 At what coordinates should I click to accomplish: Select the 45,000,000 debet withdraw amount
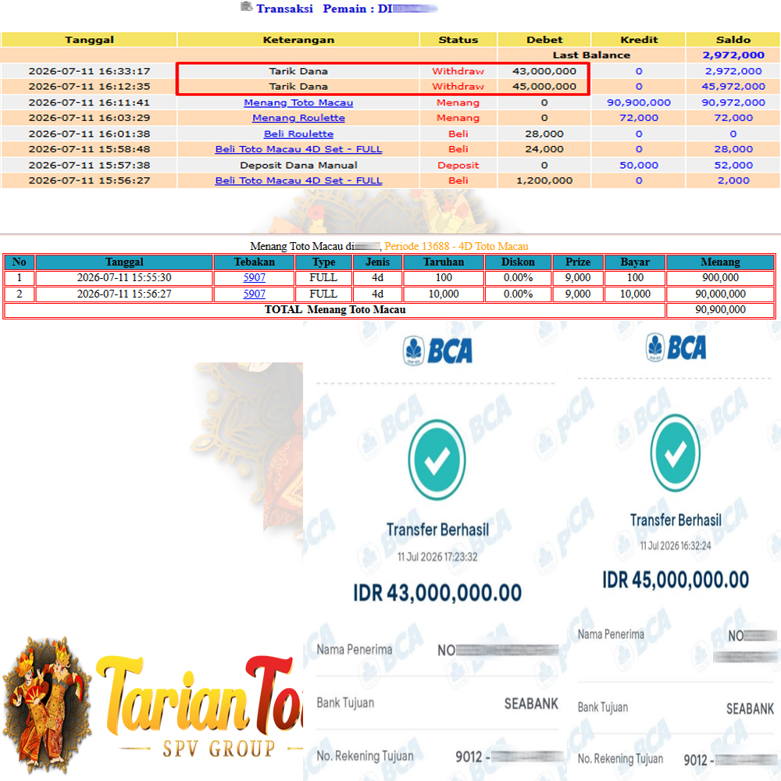pyautogui.click(x=544, y=87)
